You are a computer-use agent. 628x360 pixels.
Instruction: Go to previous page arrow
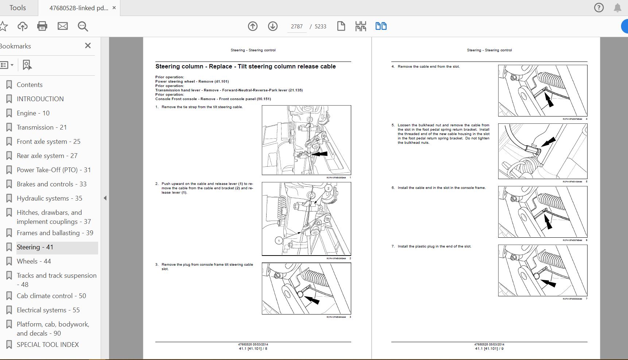click(253, 26)
